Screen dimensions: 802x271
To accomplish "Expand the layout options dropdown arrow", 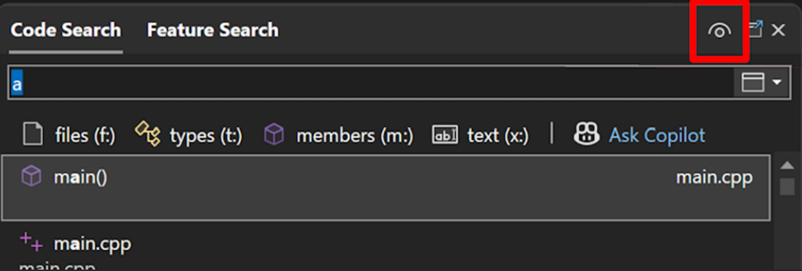I will [777, 82].
